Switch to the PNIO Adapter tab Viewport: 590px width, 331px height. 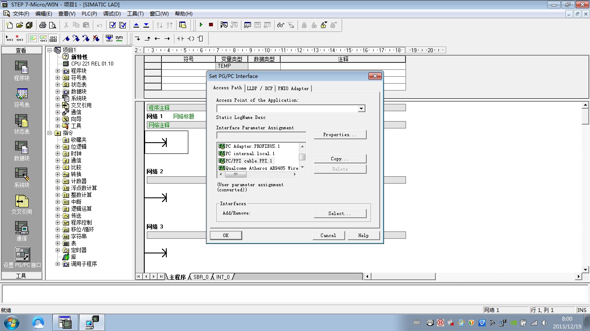coord(293,88)
